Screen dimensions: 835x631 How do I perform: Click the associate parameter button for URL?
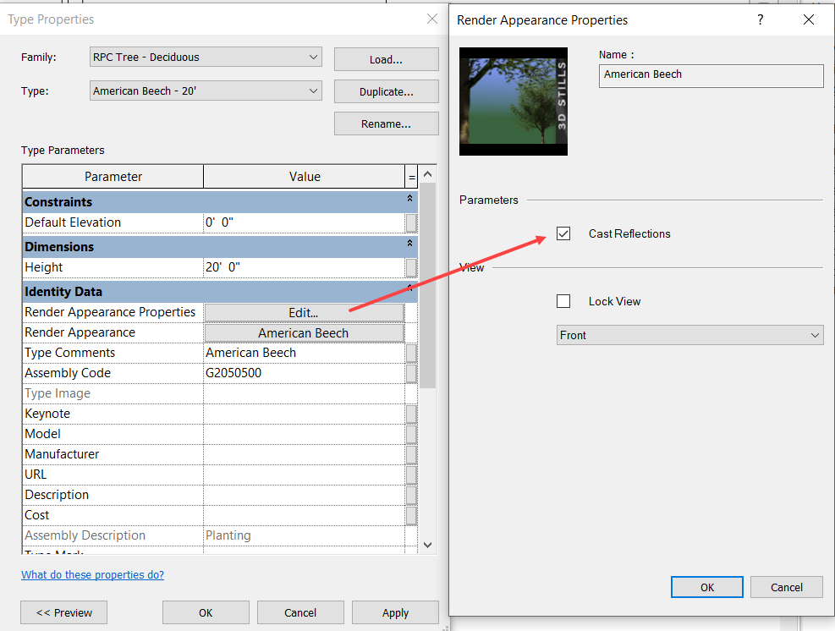pos(411,475)
